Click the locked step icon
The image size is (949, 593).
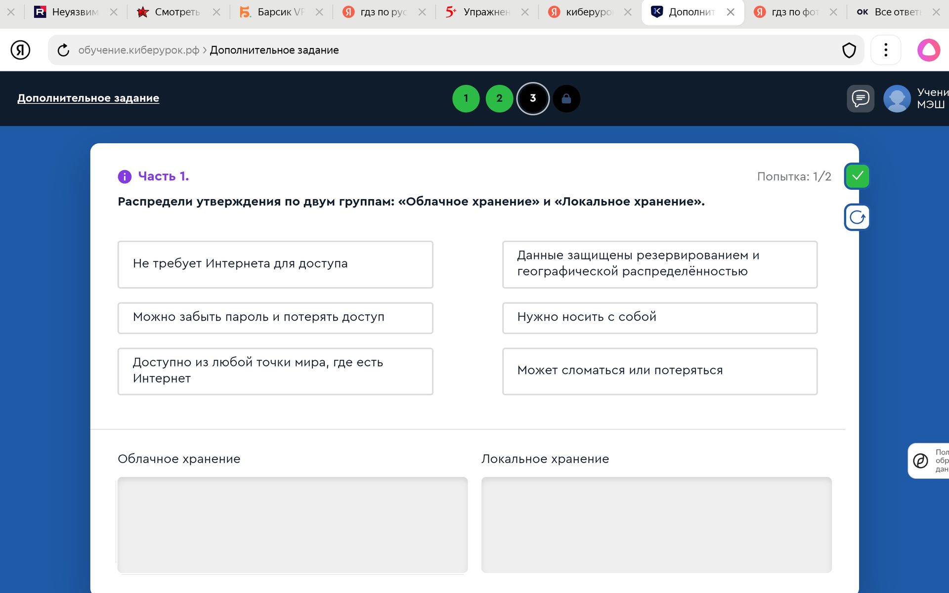pyautogui.click(x=566, y=98)
